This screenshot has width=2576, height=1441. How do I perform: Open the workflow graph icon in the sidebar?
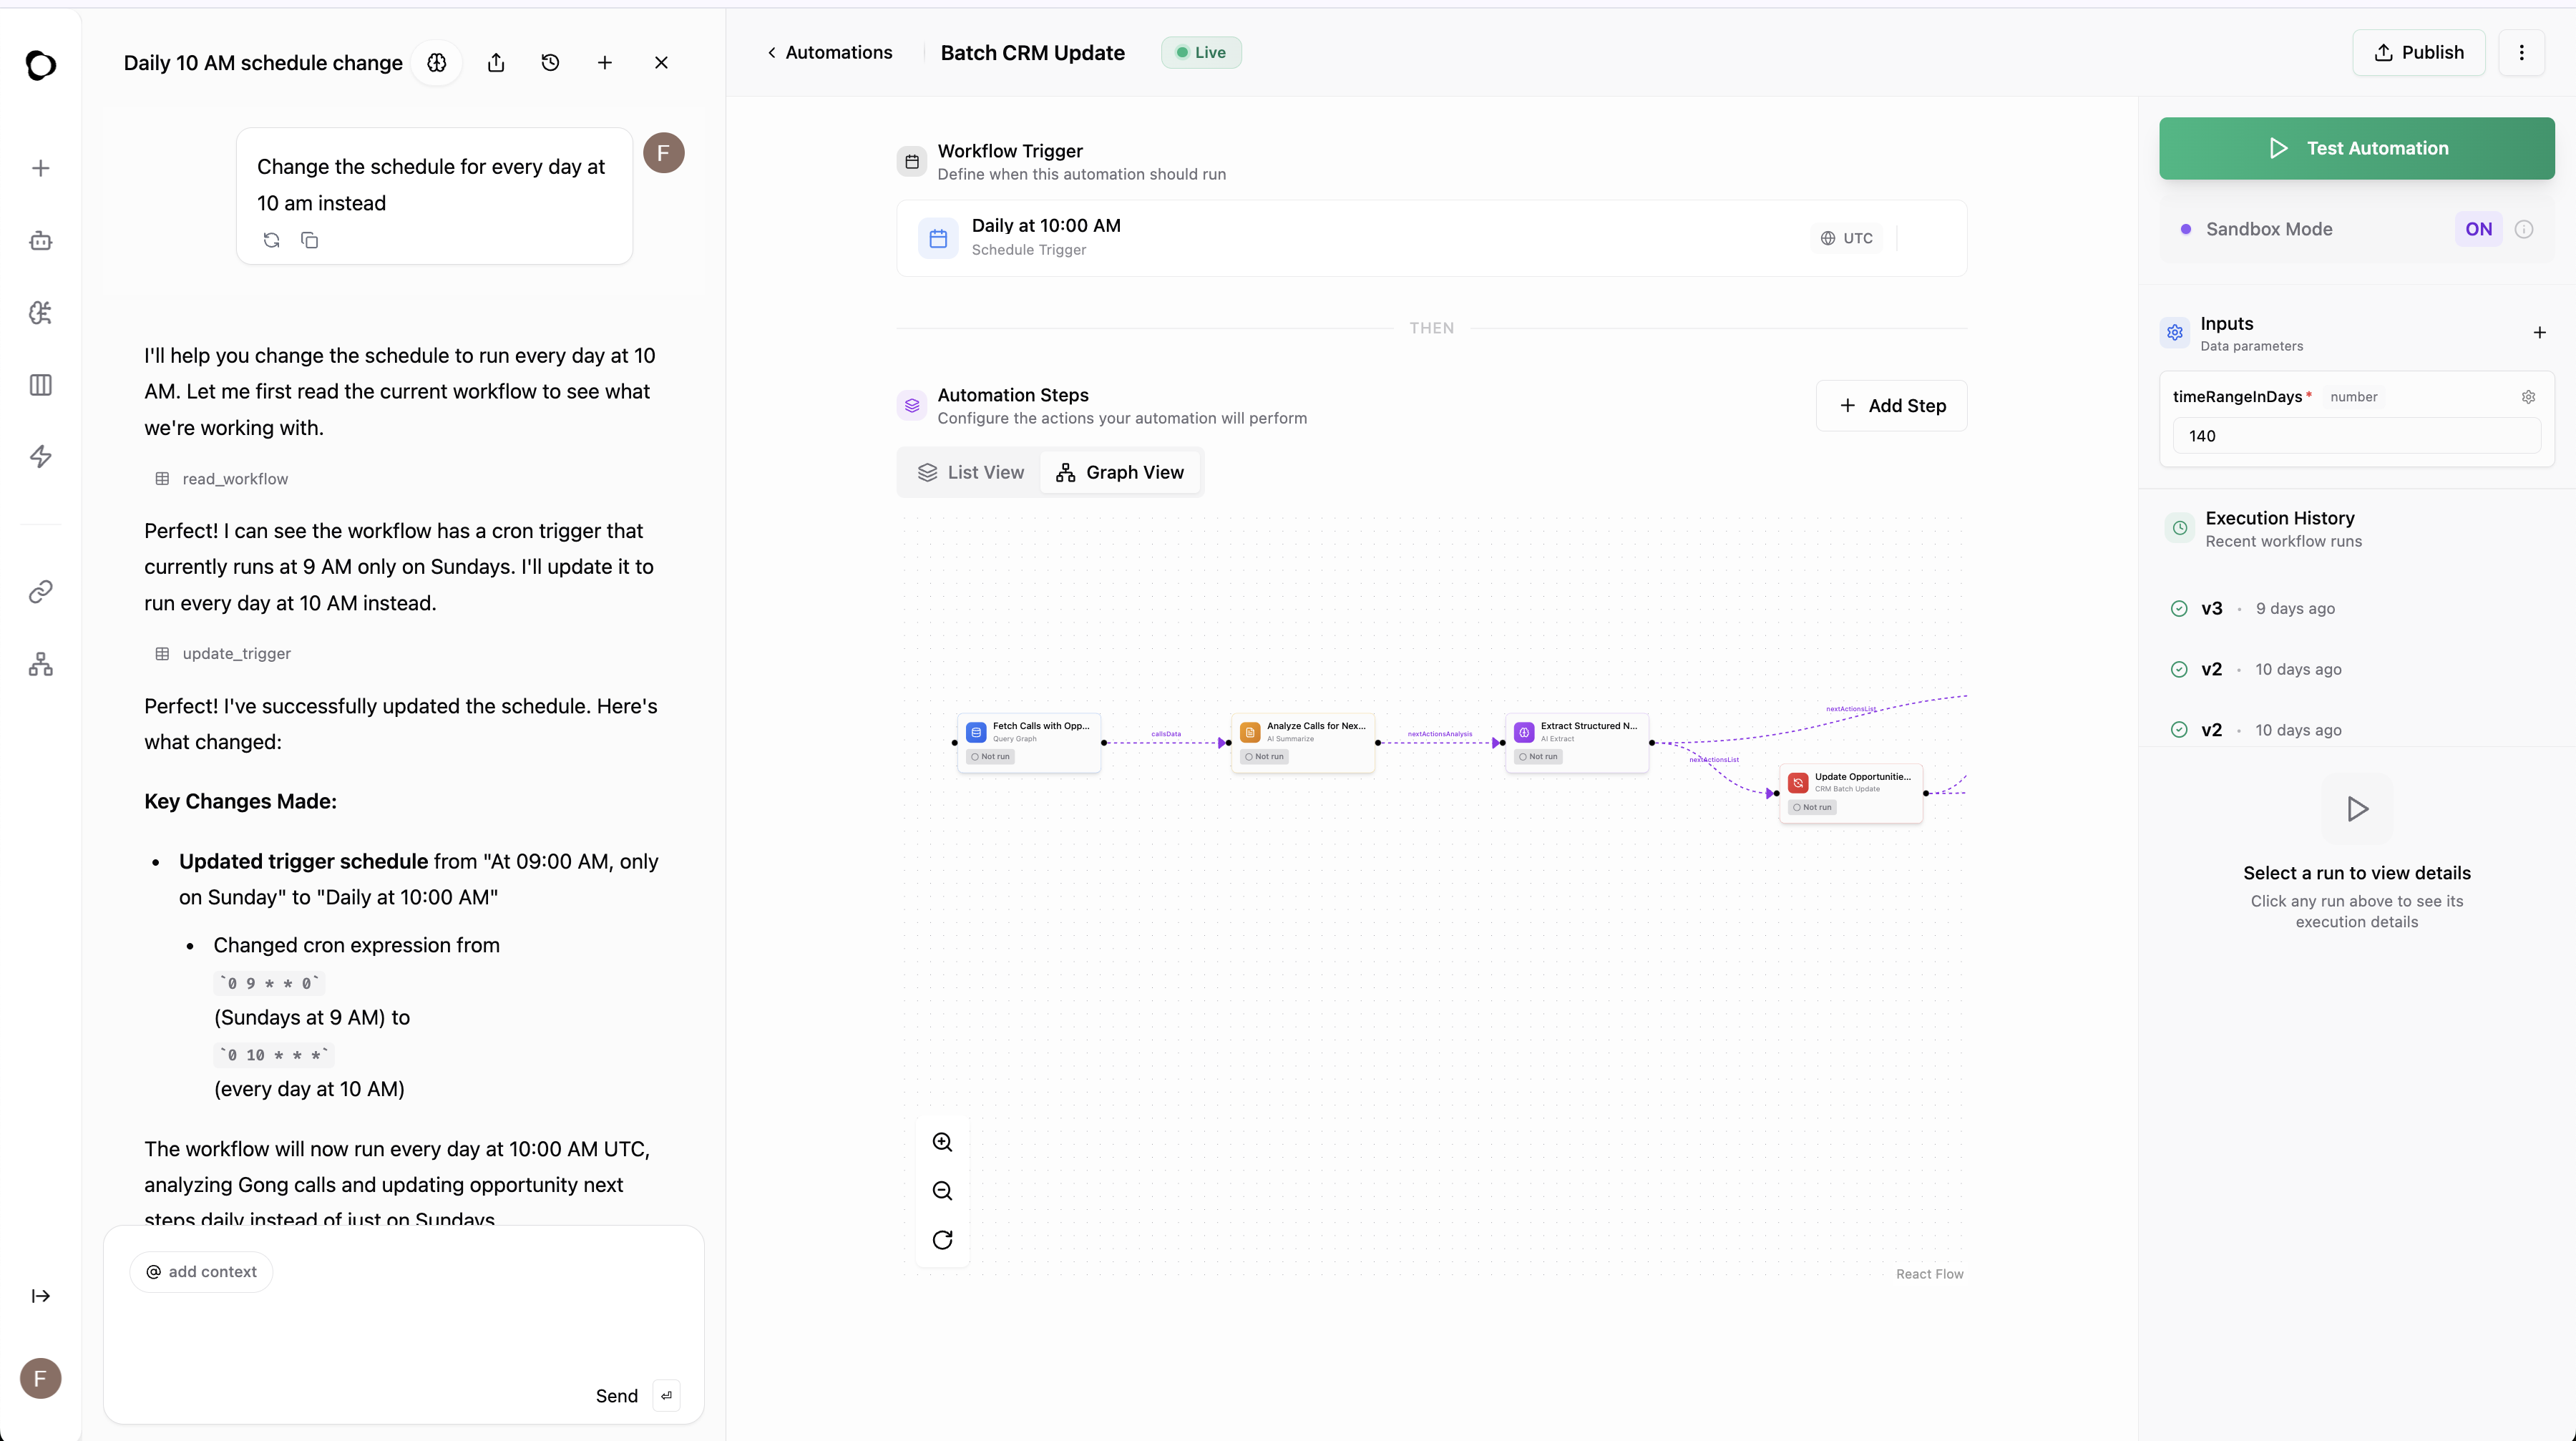click(40, 663)
